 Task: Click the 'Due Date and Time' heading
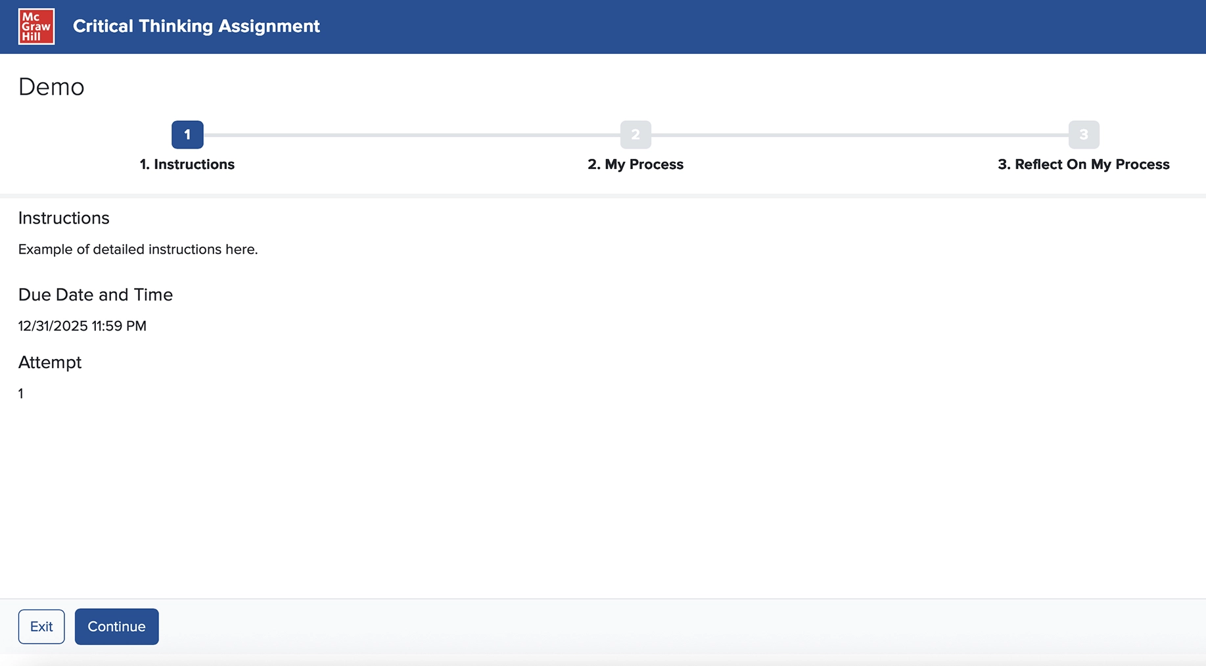pos(95,295)
